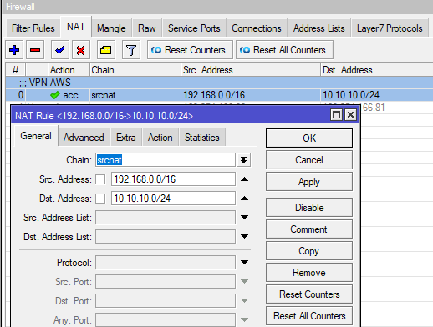Image resolution: width=433 pixels, height=327 pixels.
Task: View the Statistics tab
Action: click(x=202, y=138)
